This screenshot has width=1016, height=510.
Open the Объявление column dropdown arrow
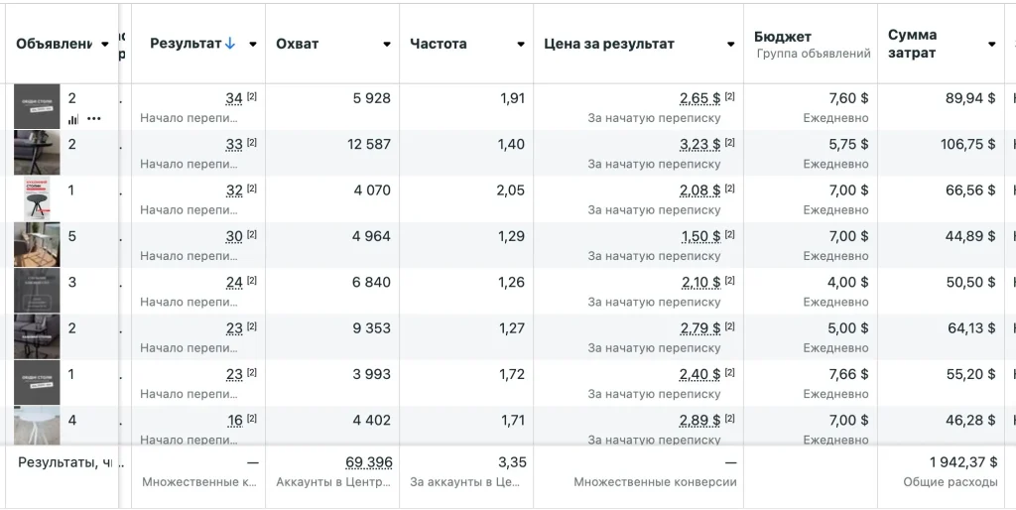tap(105, 45)
